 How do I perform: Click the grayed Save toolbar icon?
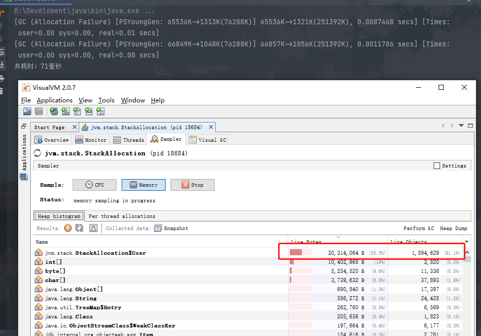click(x=39, y=111)
